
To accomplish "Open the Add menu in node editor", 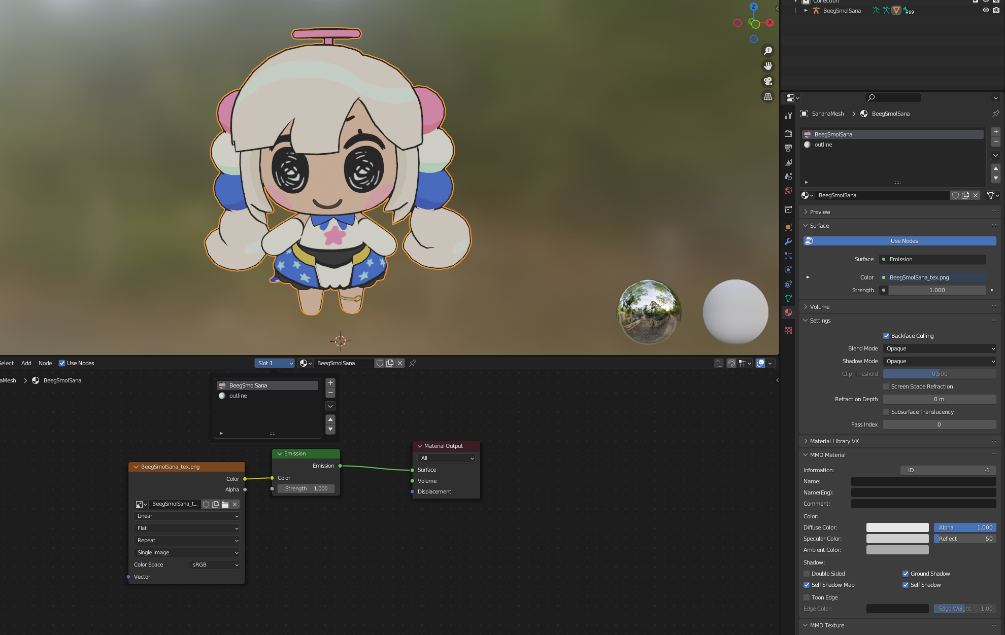I will [26, 363].
